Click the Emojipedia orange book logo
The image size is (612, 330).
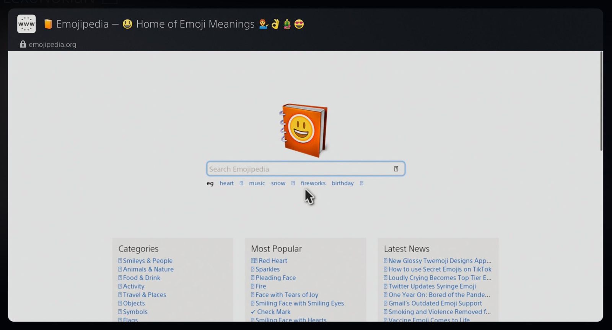pyautogui.click(x=304, y=130)
